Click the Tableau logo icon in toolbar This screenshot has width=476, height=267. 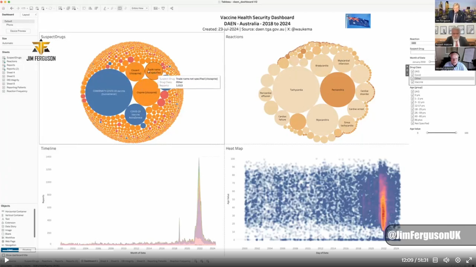coord(3,8)
